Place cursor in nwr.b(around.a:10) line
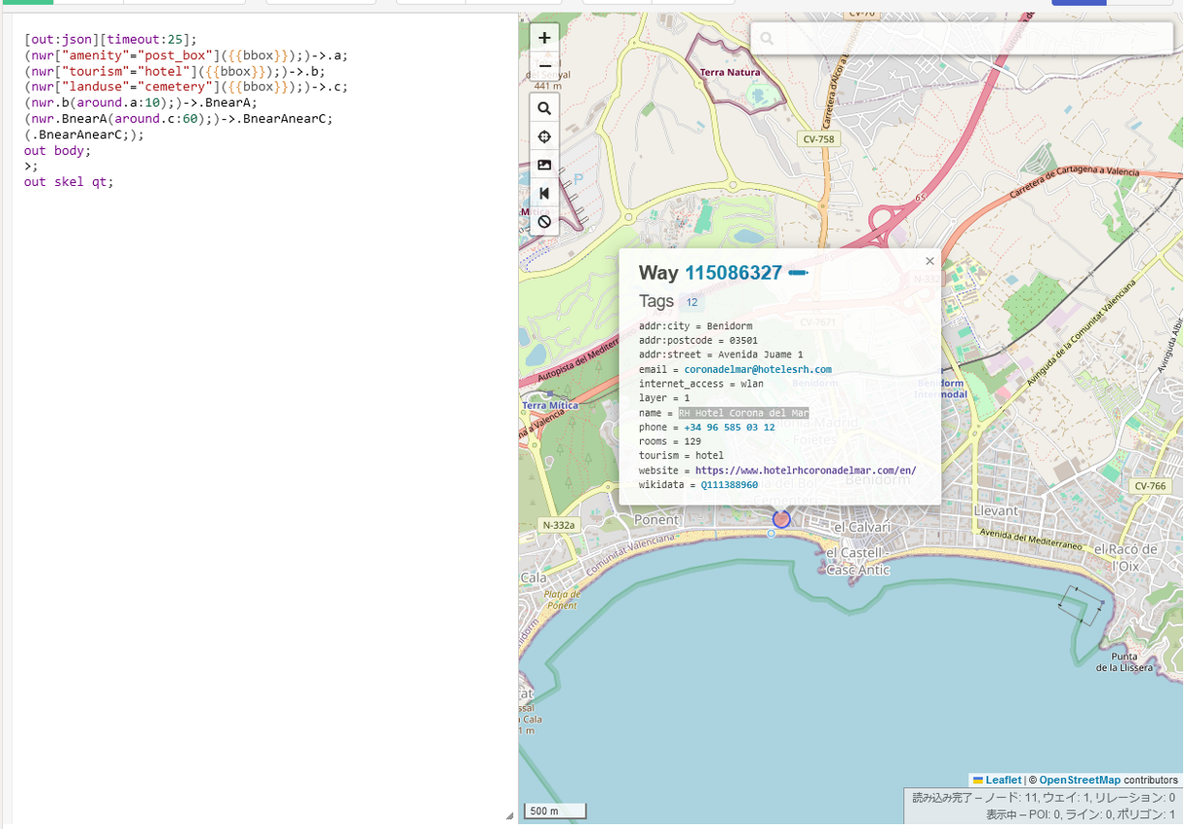This screenshot has height=829, width=1186. 140,103
